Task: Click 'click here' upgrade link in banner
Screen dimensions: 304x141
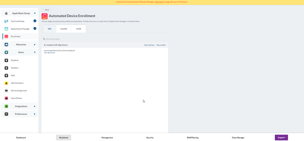Action: coord(159,2)
